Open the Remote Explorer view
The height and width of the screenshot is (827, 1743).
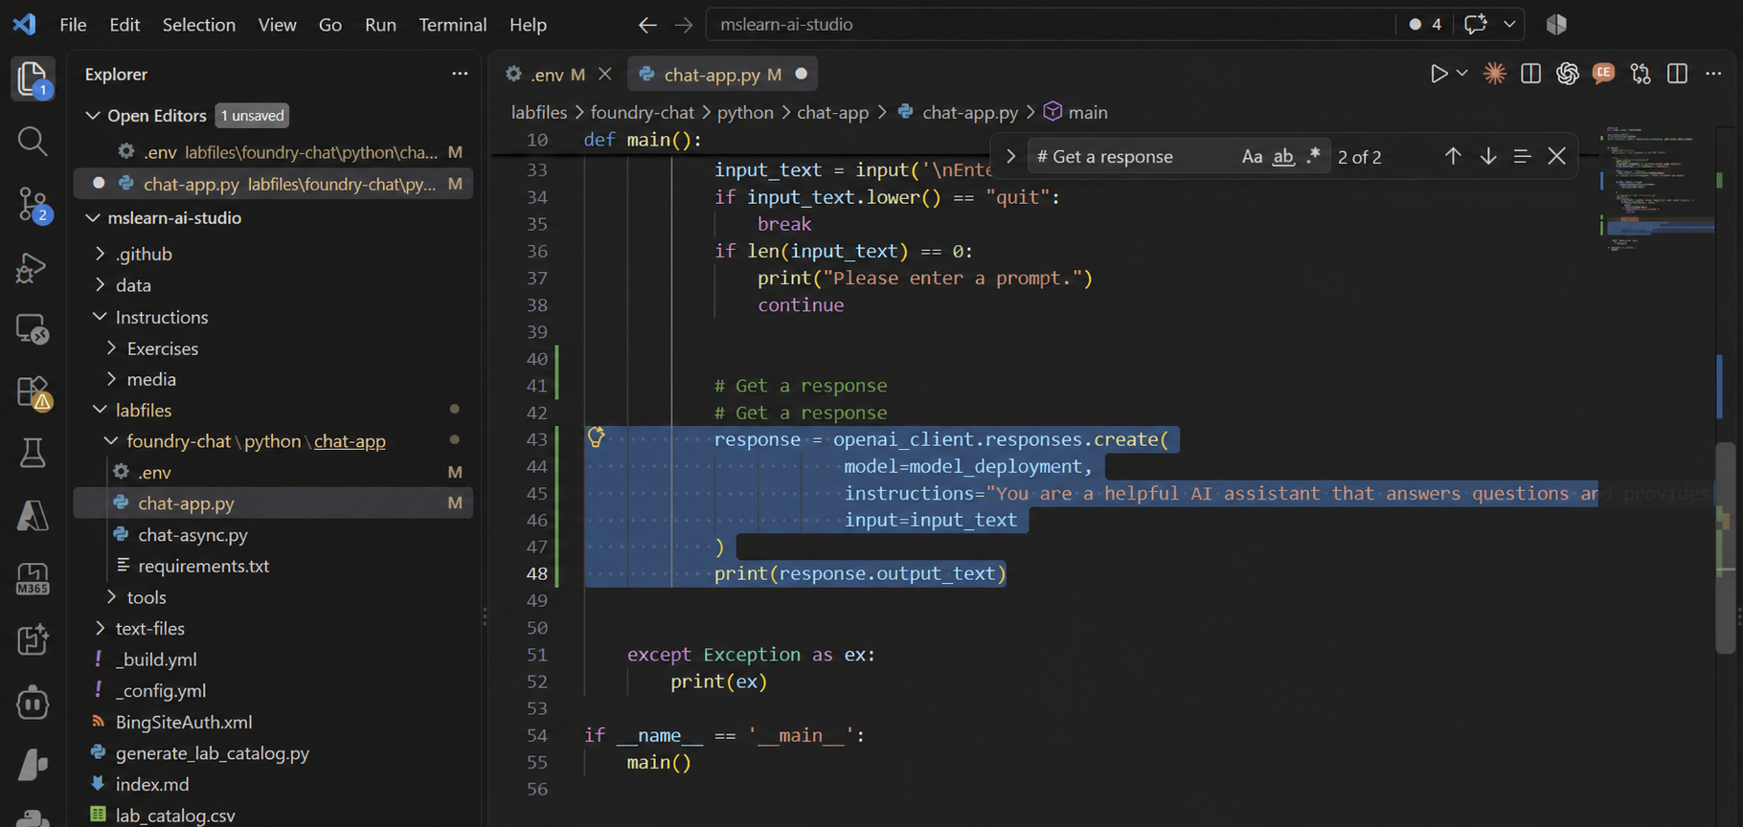[x=33, y=330]
